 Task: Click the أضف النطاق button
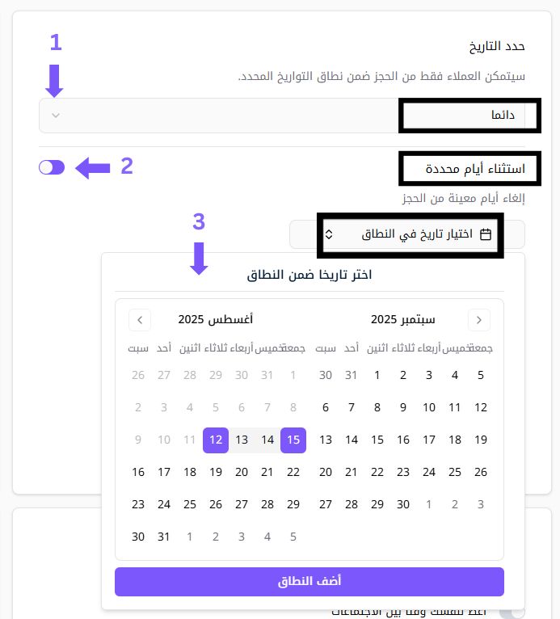[x=309, y=582]
